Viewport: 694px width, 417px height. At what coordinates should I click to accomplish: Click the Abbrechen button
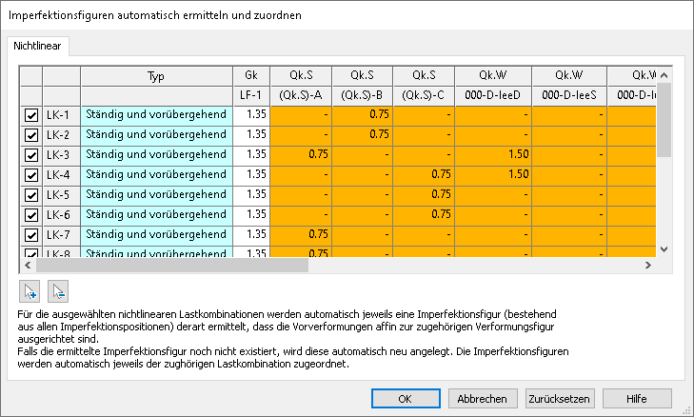483,399
